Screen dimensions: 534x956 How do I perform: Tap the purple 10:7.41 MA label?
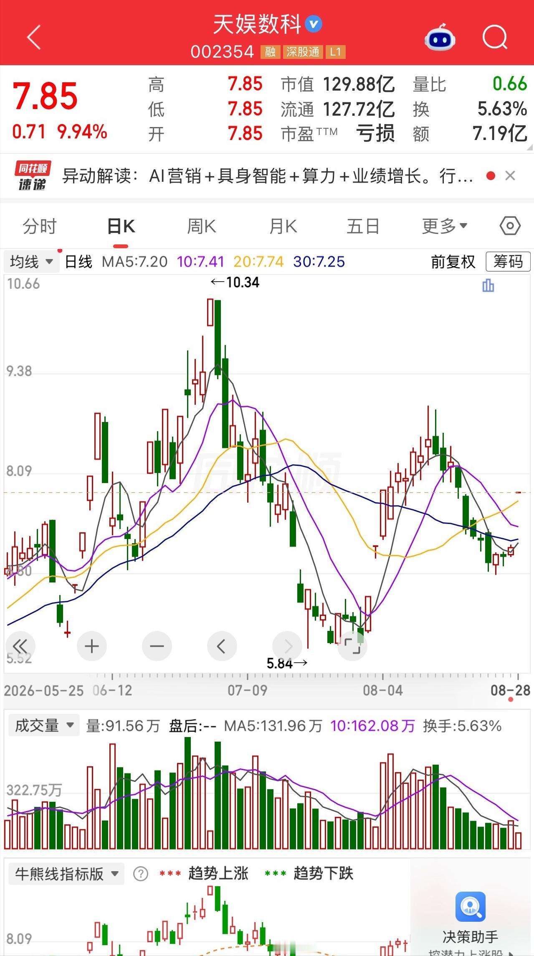[200, 262]
